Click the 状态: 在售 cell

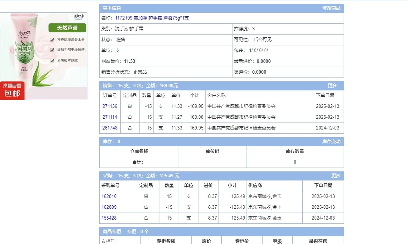coord(166,40)
